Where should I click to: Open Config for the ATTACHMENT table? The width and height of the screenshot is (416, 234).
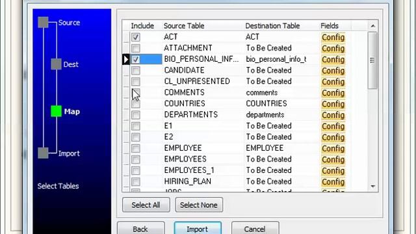click(x=333, y=49)
